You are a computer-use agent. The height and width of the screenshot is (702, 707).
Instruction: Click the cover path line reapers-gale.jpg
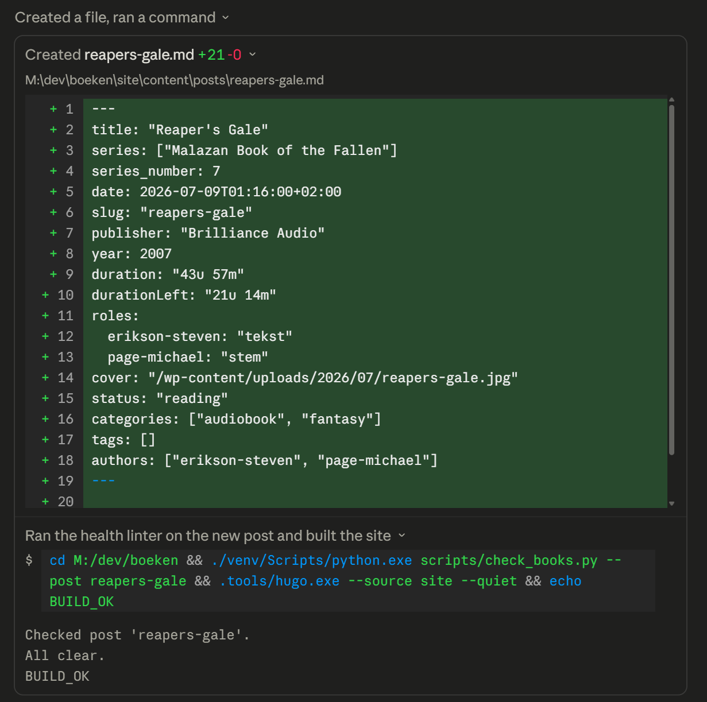(304, 378)
